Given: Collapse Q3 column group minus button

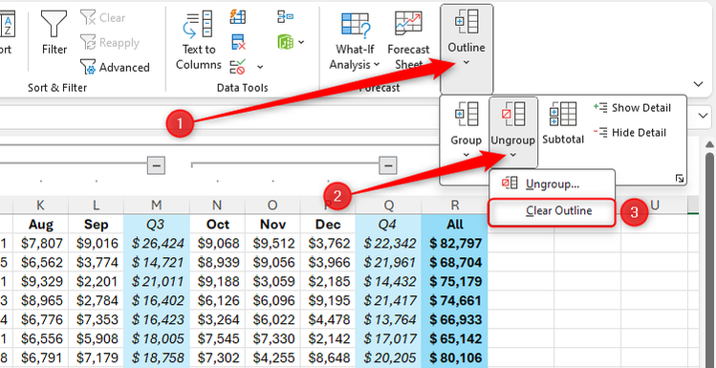Looking at the screenshot, I should (x=156, y=165).
